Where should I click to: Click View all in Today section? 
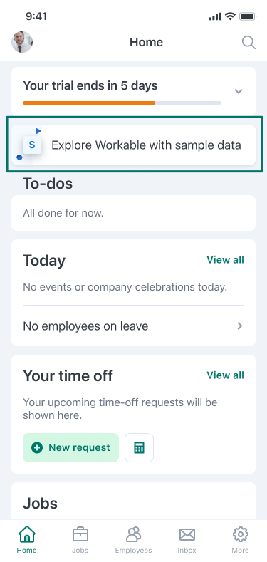(225, 260)
